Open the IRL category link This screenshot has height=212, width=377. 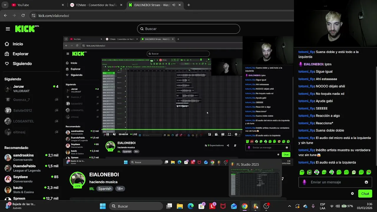coord(92,189)
